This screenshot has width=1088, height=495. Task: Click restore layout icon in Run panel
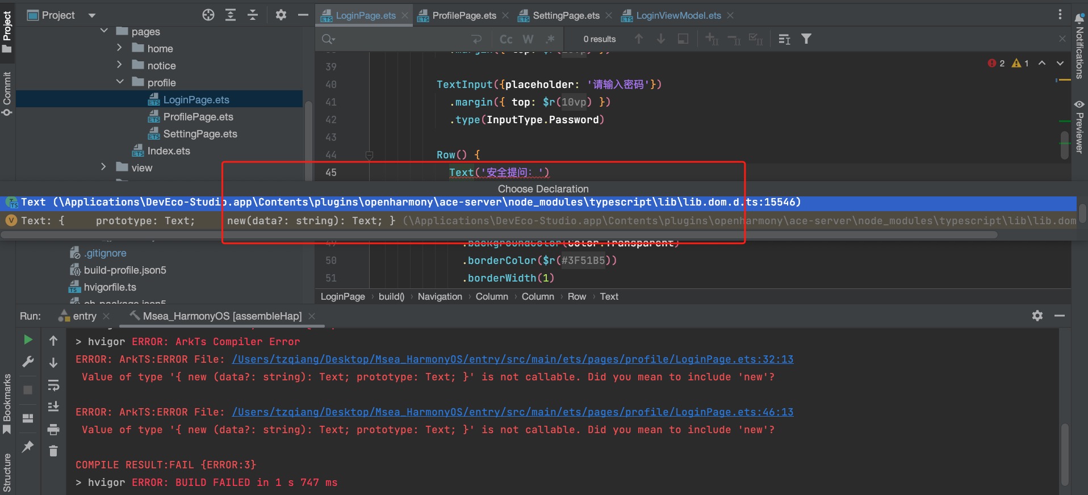click(x=28, y=418)
